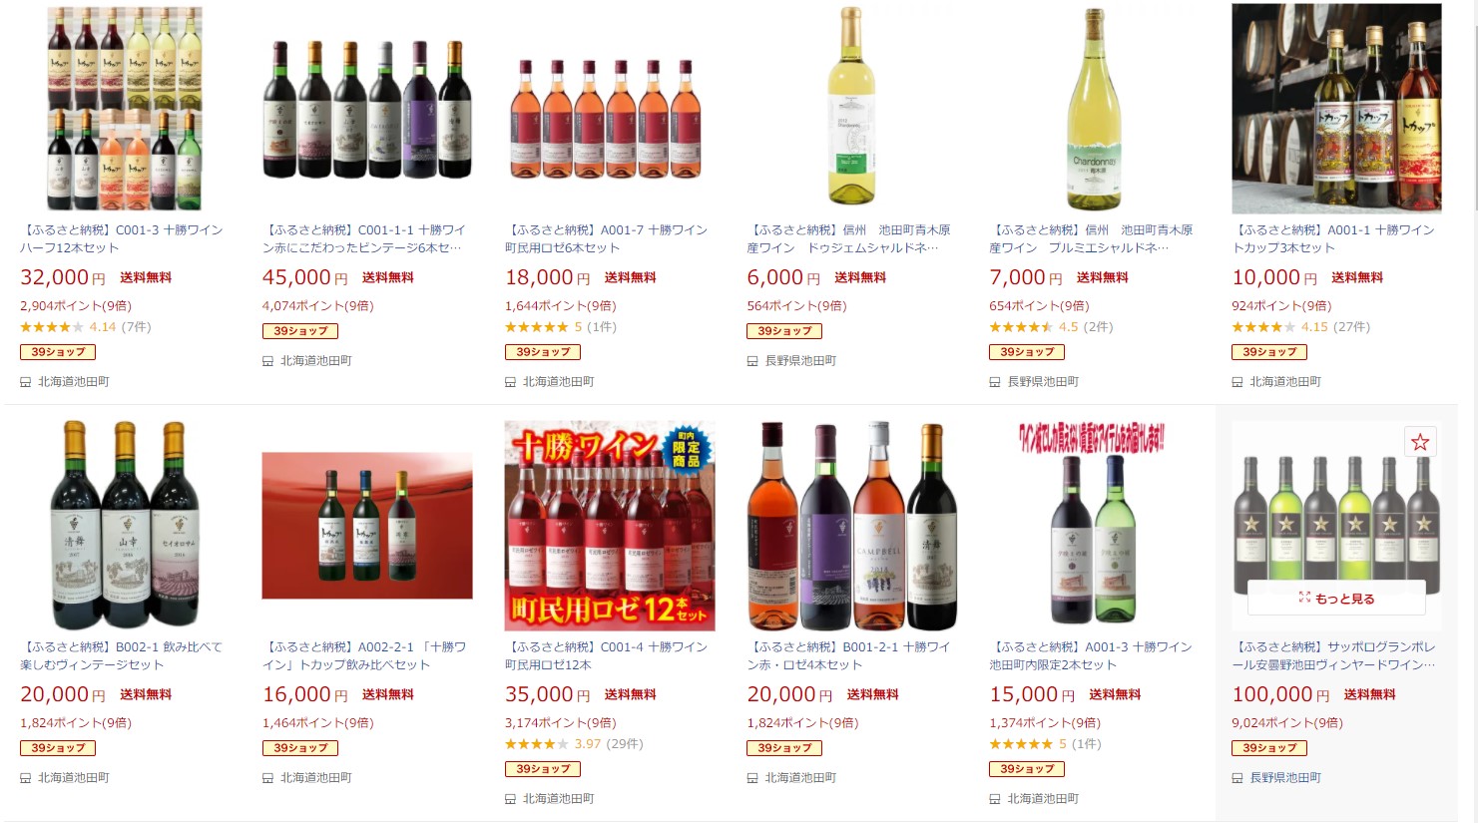Click 39ショップ badge under 32,000円 item
1478x823 pixels.
click(x=58, y=352)
